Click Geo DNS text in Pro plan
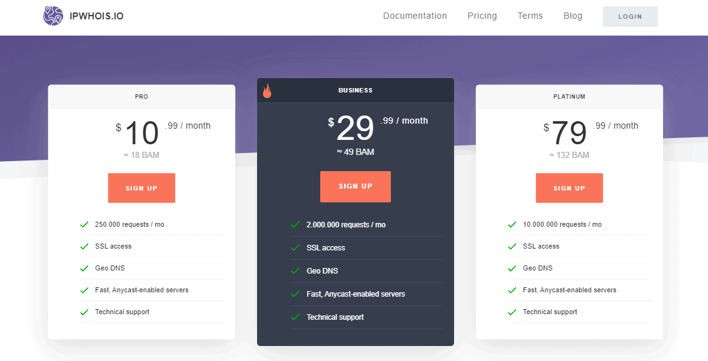This screenshot has width=708, height=361. 109,268
